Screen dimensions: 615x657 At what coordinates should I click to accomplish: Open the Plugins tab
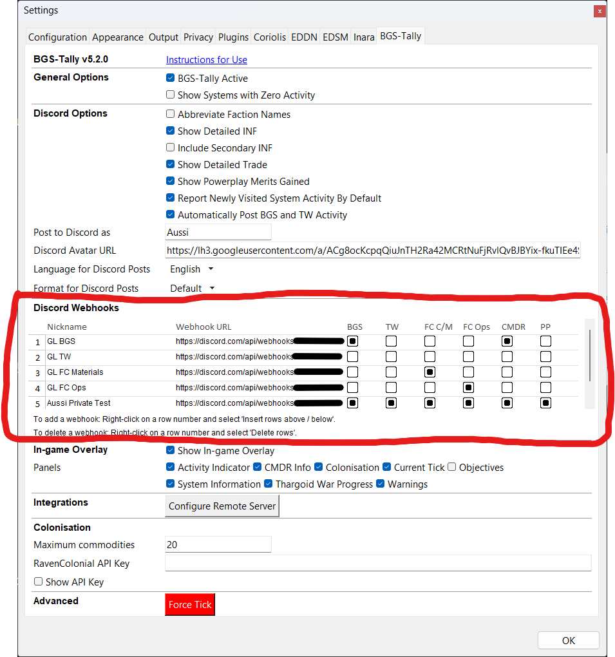[233, 37]
